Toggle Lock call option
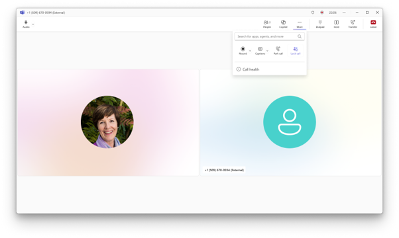This screenshot has width=399, height=238. click(296, 50)
